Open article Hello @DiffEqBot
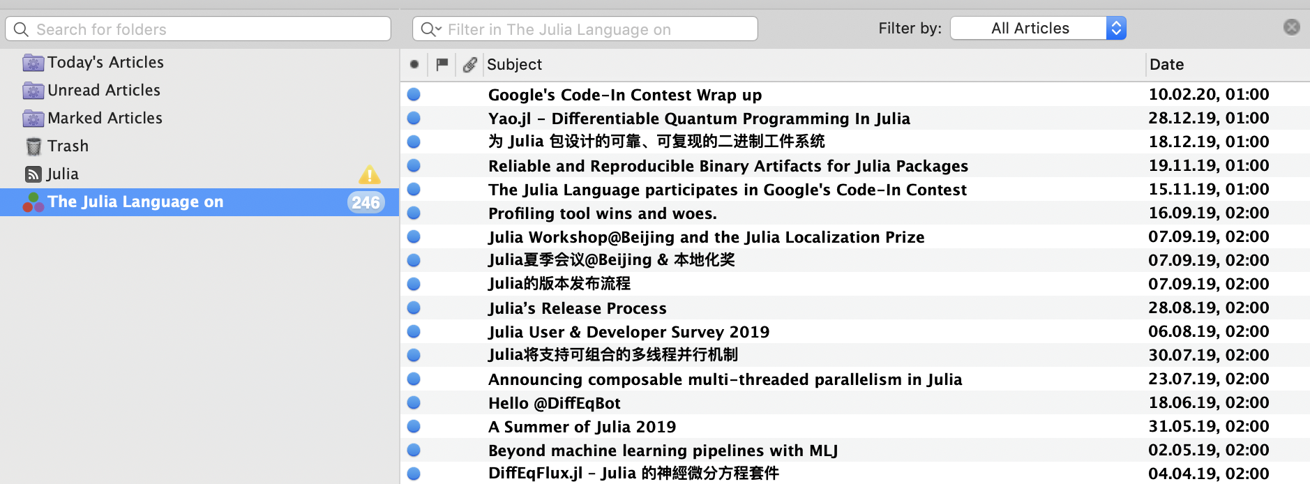1310x484 pixels. tap(555, 403)
